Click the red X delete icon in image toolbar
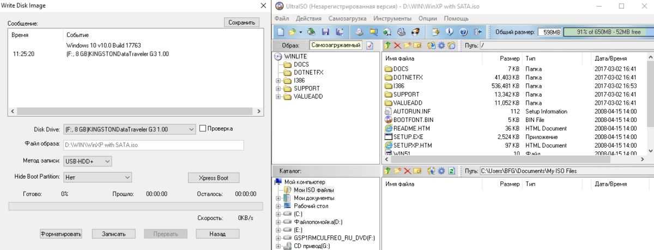Image resolution: width=654 pixels, height=250 pixels. [397, 45]
